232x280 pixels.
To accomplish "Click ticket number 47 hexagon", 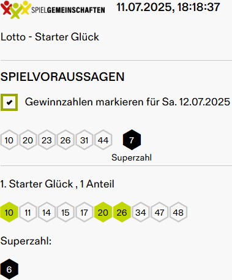I will click(x=159, y=212).
